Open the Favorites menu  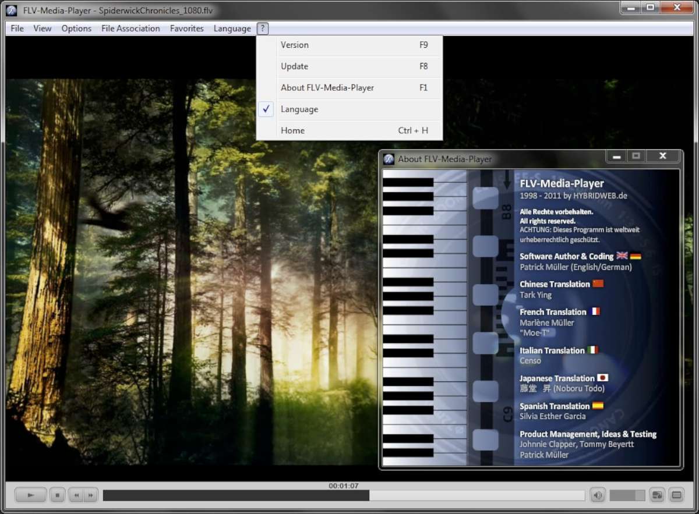(x=186, y=29)
